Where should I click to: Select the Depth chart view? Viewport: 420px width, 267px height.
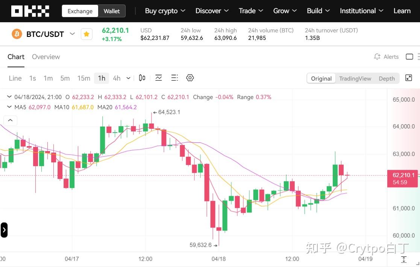(x=387, y=78)
